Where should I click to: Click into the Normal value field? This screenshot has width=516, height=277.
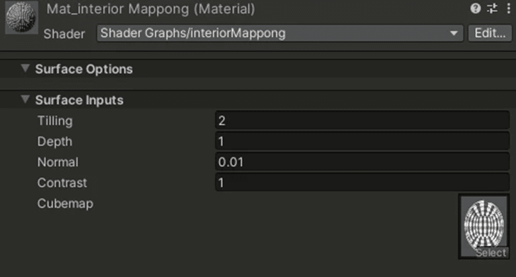pyautogui.click(x=363, y=162)
